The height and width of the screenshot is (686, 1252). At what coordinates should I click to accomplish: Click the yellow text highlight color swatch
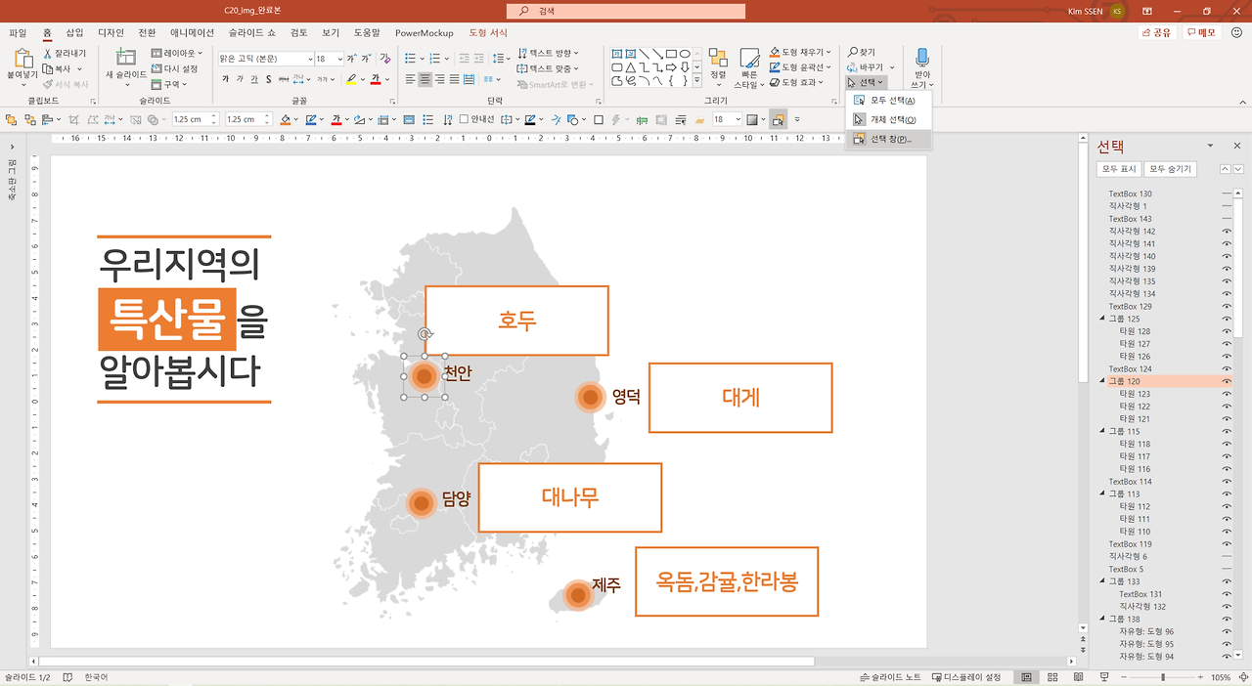351,79
